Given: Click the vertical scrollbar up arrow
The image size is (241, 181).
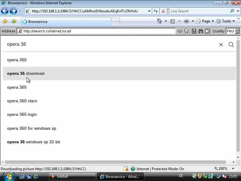Looking at the screenshot, I should coord(238,38).
